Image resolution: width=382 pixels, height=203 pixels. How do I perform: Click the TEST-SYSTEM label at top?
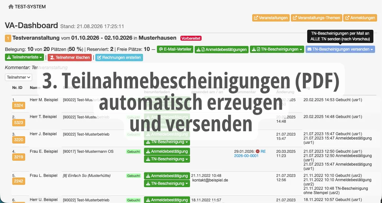[30, 7]
